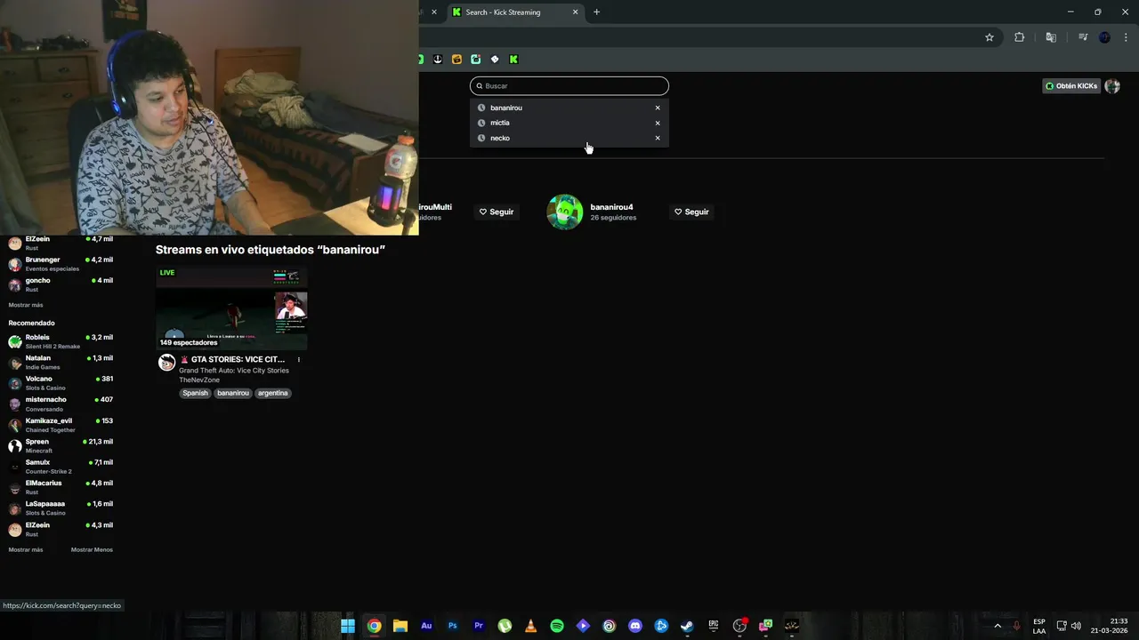Screen dimensions: 1139x640
Task: Open a new browser tab
Action: click(596, 12)
